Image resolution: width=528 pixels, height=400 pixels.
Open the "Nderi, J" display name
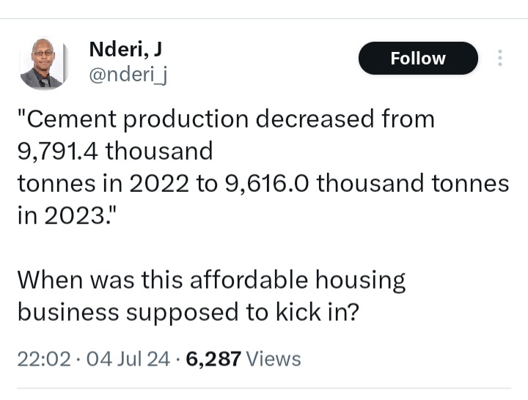[125, 49]
